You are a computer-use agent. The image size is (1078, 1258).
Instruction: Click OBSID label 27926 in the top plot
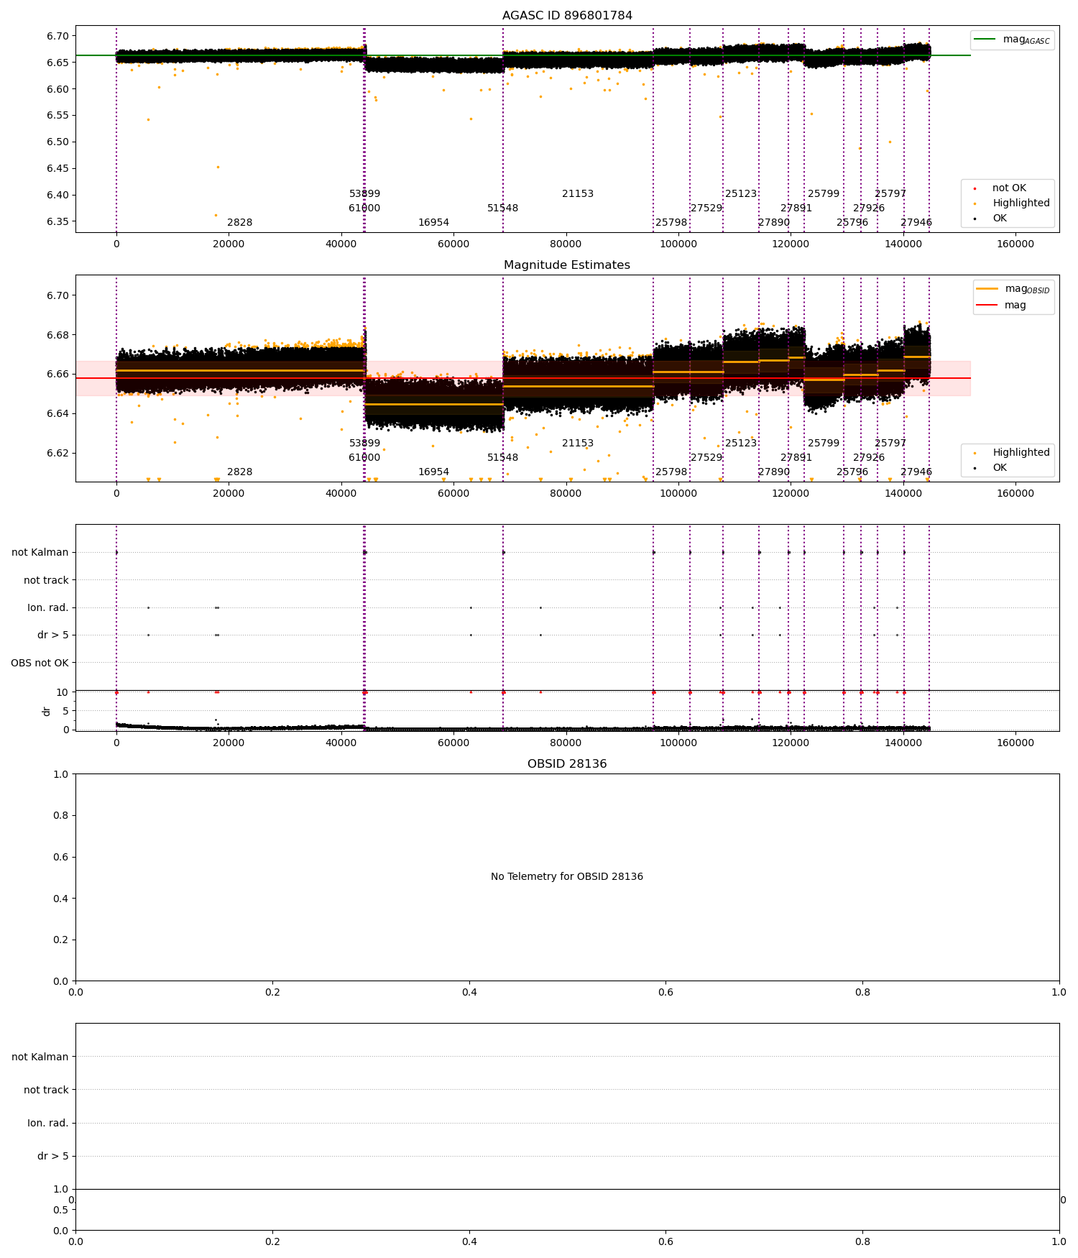tap(869, 208)
